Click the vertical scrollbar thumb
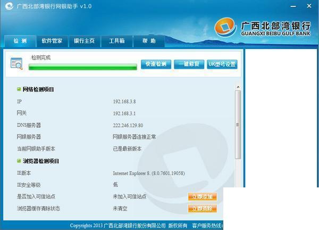 pos(238,125)
